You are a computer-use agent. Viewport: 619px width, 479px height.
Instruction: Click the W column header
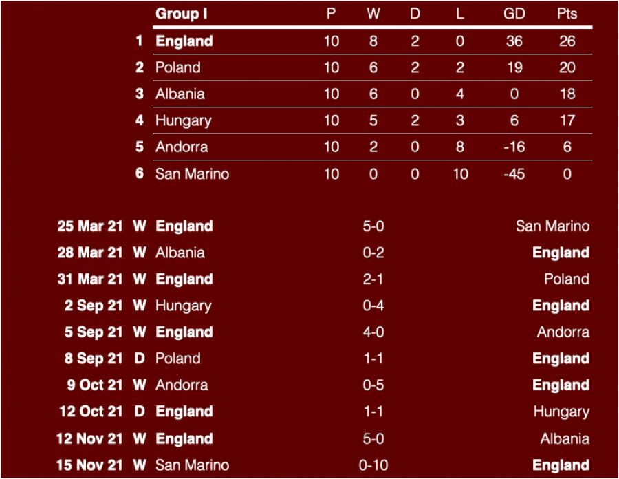[x=373, y=14]
